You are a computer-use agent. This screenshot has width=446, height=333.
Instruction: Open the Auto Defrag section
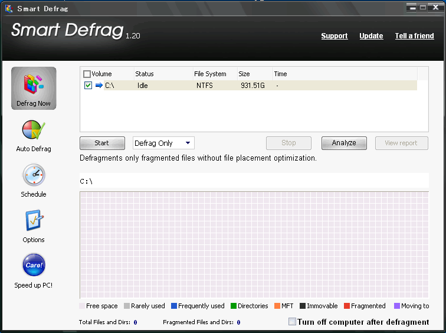(34, 136)
